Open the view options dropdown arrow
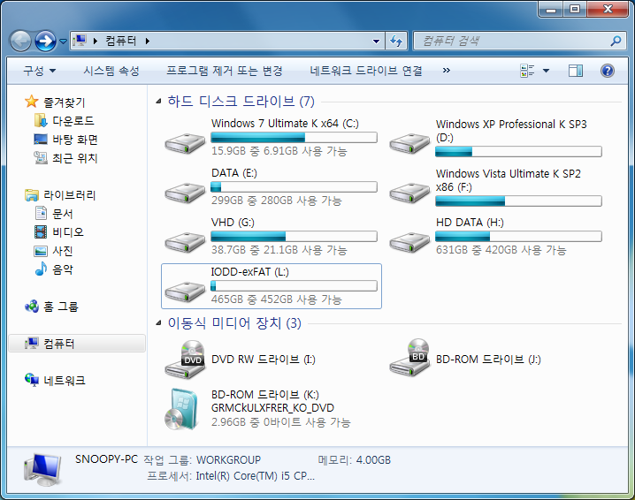The height and width of the screenshot is (500, 635). pos(546,71)
